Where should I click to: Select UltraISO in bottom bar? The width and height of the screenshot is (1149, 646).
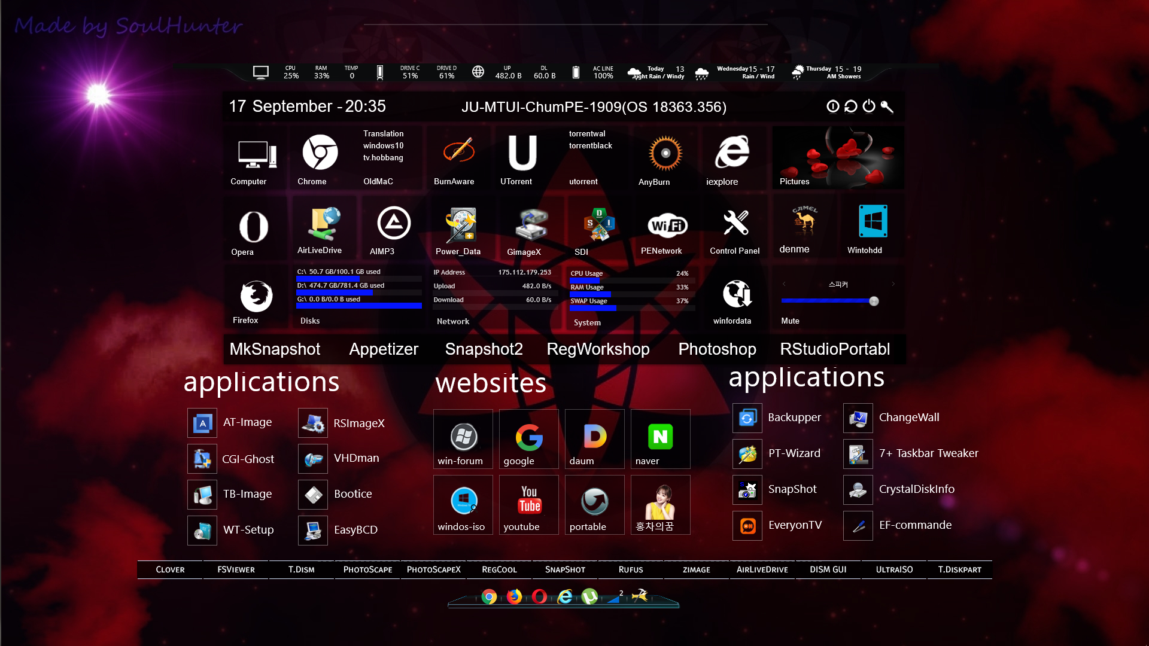894,569
